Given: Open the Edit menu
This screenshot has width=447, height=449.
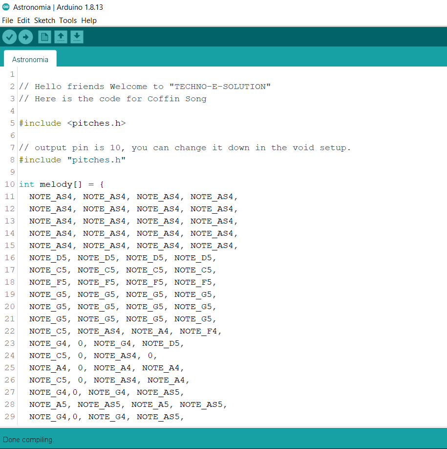Looking at the screenshot, I should point(23,21).
